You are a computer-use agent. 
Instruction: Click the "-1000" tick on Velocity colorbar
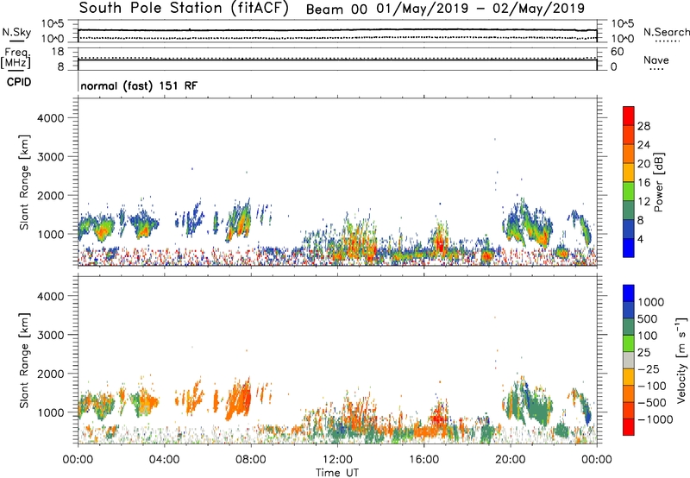655,419
